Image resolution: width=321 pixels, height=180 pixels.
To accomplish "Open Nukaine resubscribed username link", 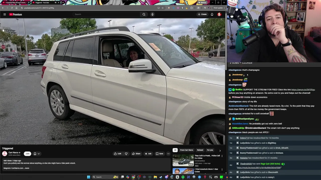I will [x=244, y=158].
